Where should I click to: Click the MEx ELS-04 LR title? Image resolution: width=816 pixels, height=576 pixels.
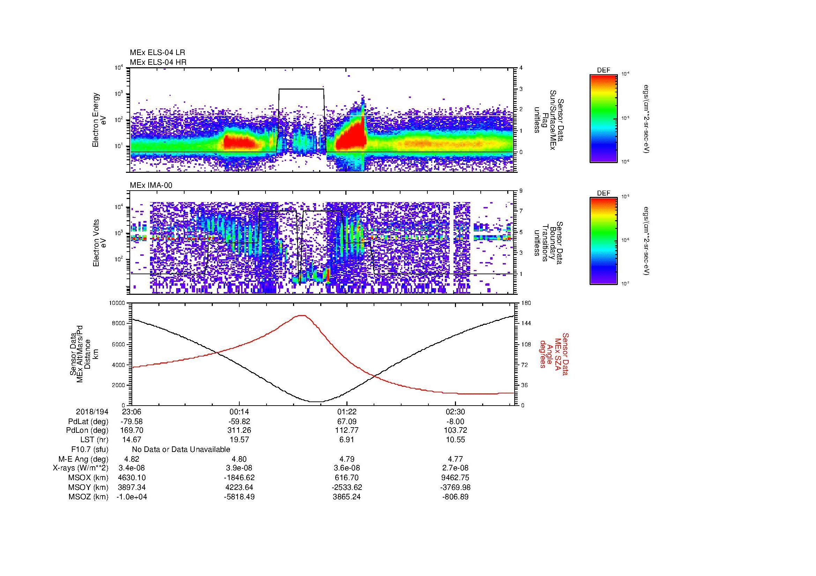point(157,53)
